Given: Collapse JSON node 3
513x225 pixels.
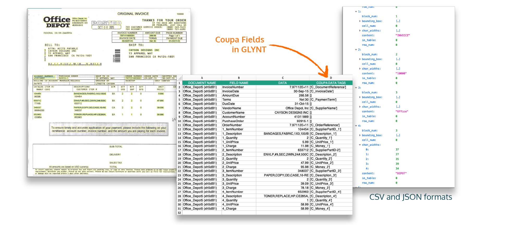Looking at the screenshot, I should point(356,88).
